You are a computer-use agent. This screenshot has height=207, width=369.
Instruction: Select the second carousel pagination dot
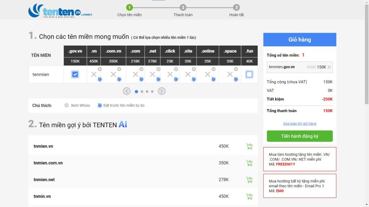[x=142, y=92]
